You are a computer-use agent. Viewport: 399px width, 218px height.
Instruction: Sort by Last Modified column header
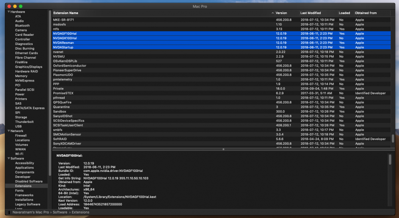(310, 13)
